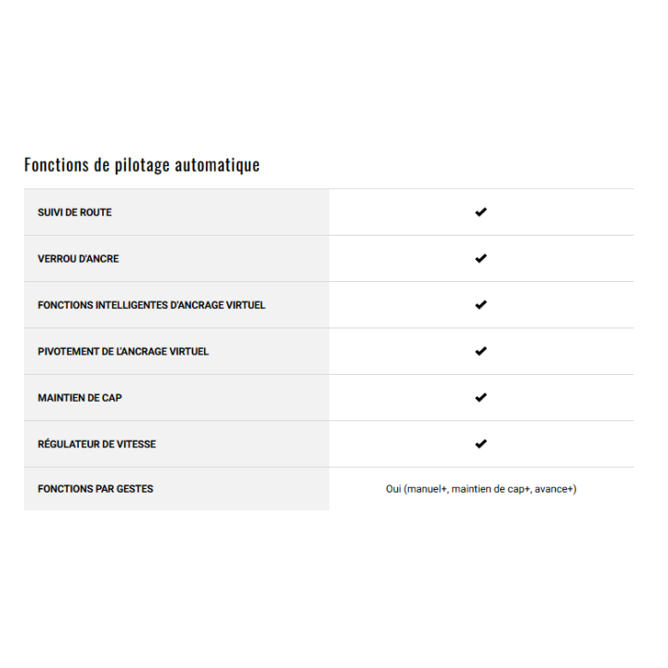Click the checkmark for Suivi de route
668x668 pixels.
point(481,212)
